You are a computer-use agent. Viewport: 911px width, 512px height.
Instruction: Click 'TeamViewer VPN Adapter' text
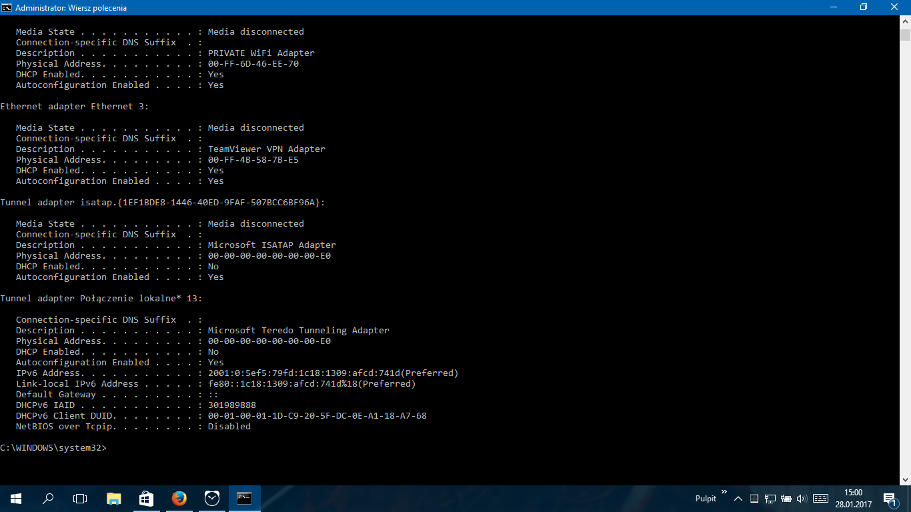pos(266,149)
